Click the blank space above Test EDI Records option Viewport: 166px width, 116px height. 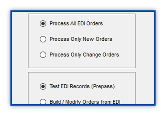(x=82, y=78)
